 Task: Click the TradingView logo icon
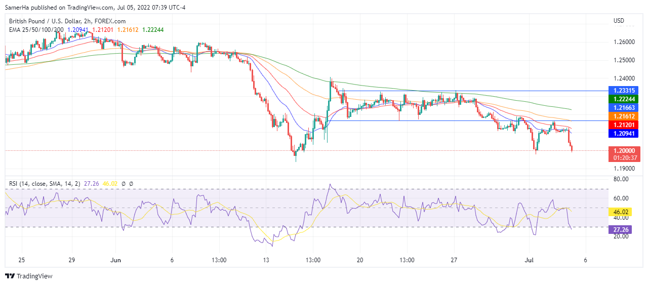10,276
